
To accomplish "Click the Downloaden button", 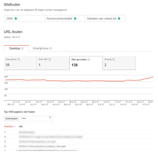I will [x=12, y=119].
